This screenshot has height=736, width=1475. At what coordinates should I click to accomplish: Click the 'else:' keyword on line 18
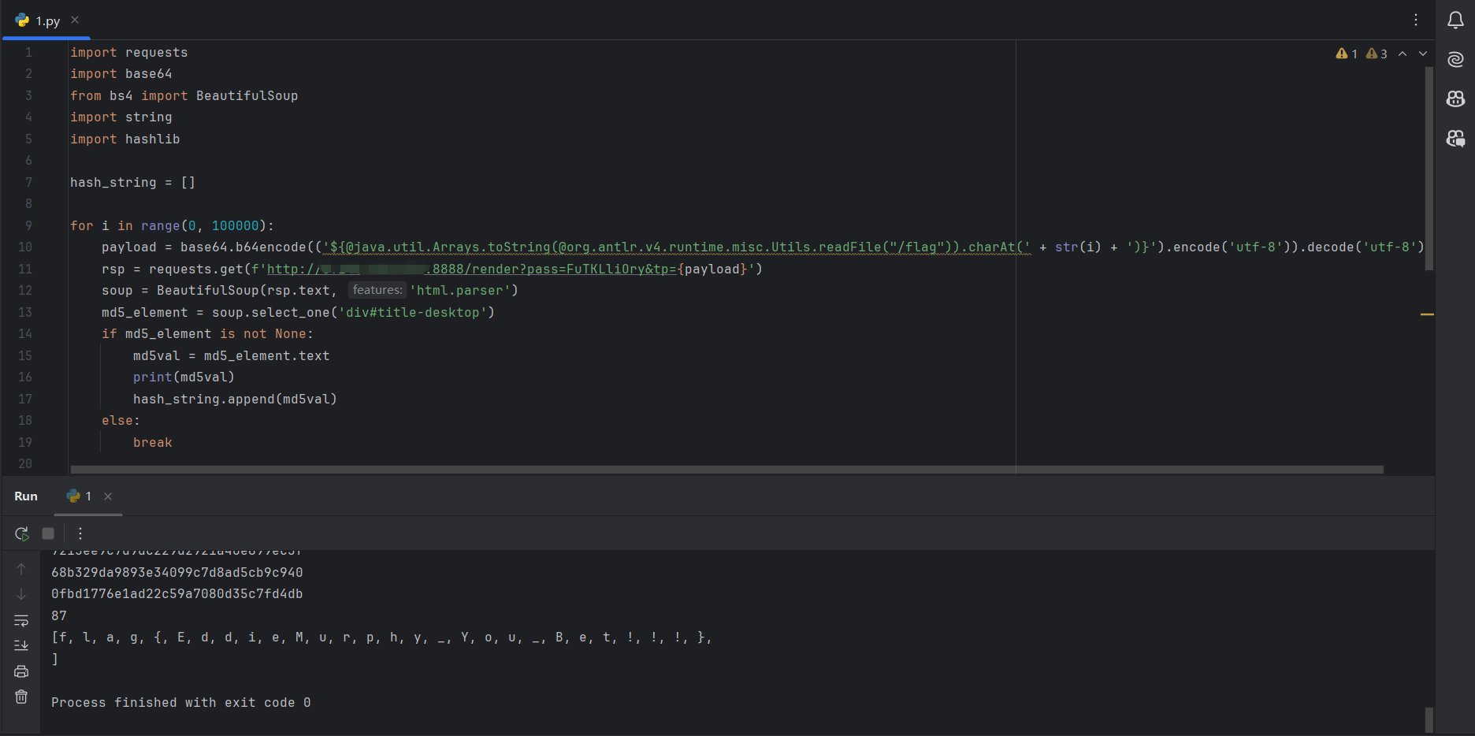point(121,421)
